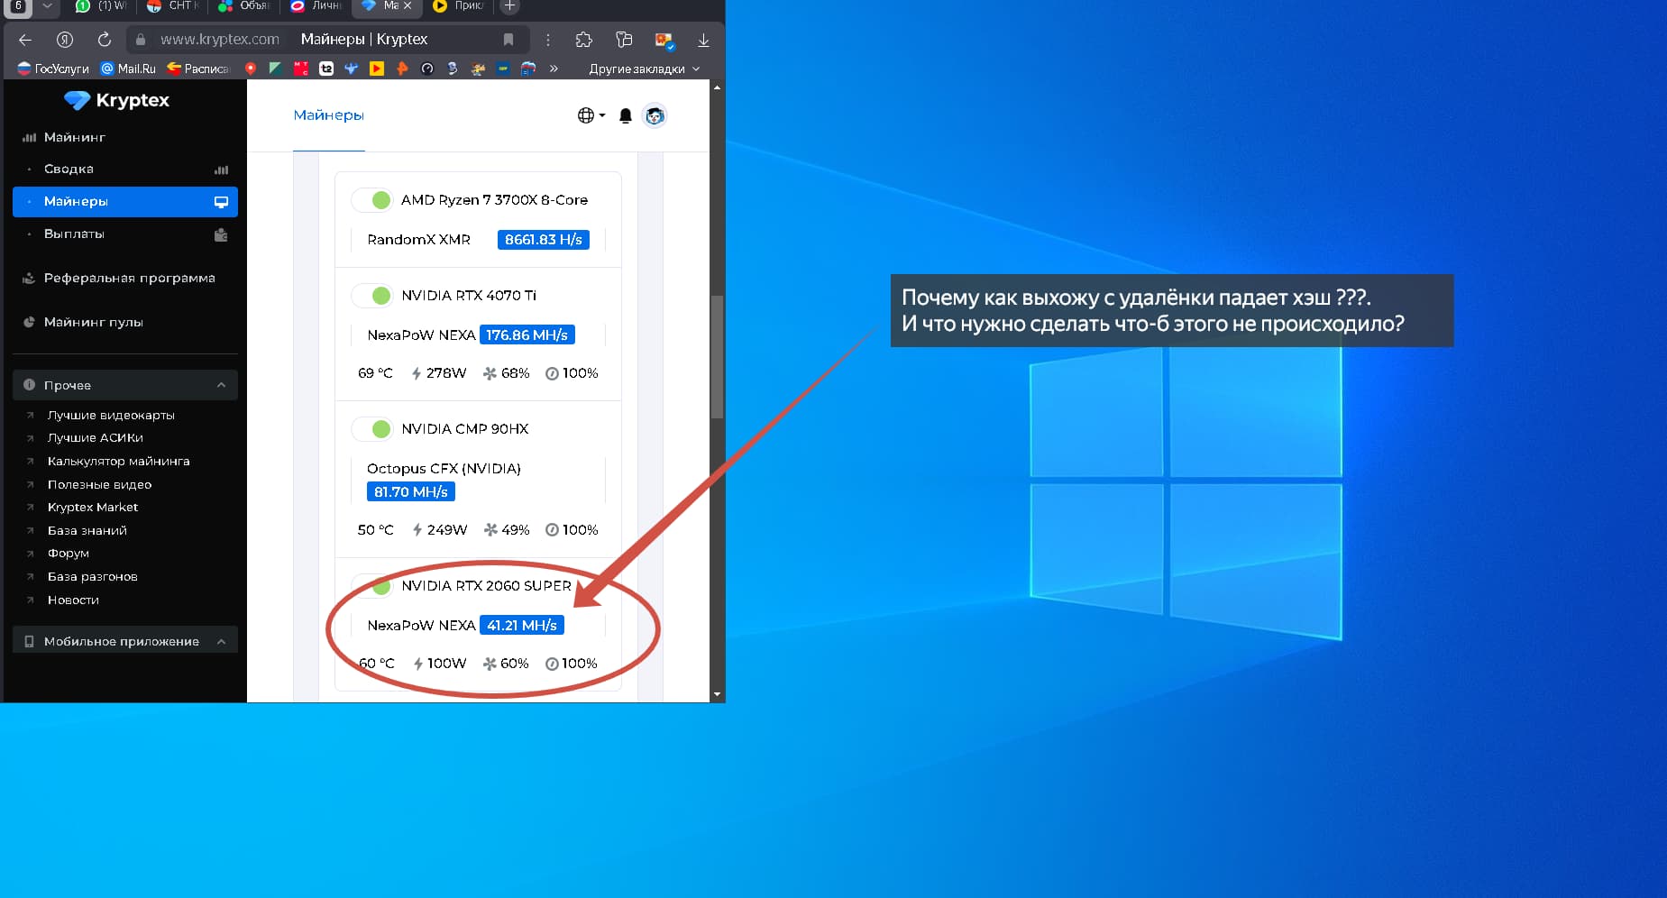The width and height of the screenshot is (1667, 898).
Task: Expand the Другие закладки folder
Action: pos(644,69)
